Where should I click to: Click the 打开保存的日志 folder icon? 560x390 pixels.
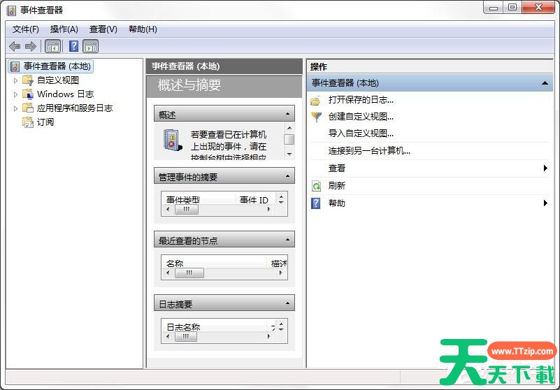click(x=316, y=101)
